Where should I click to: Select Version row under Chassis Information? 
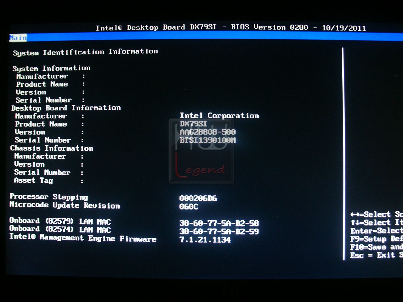(49, 165)
